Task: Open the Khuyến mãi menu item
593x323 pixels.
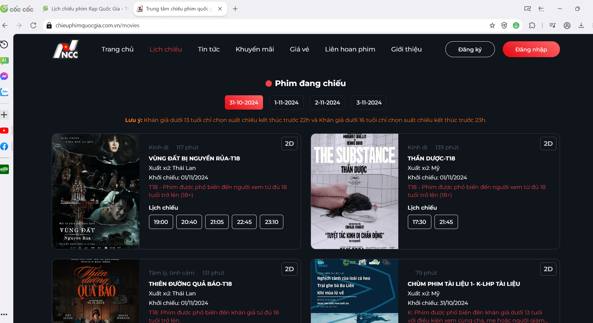Action: [x=254, y=49]
